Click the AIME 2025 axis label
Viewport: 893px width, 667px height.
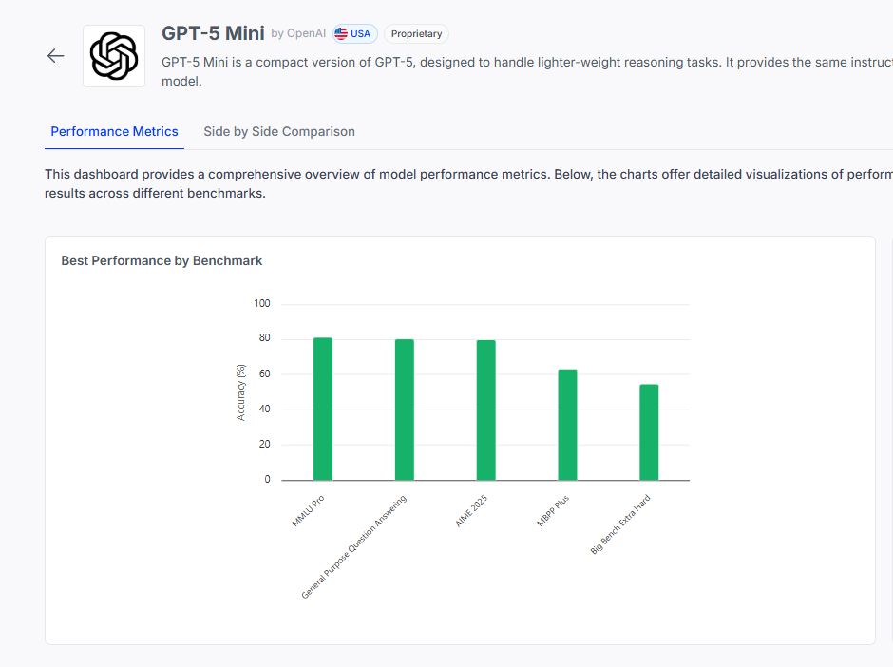[x=471, y=511]
